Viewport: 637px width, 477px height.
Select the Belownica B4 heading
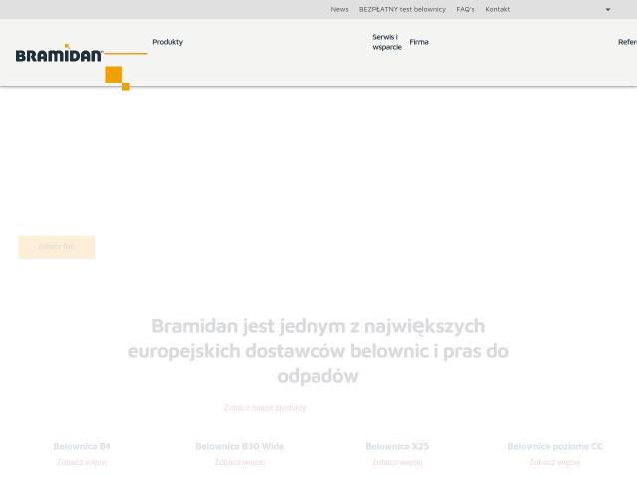(x=82, y=446)
